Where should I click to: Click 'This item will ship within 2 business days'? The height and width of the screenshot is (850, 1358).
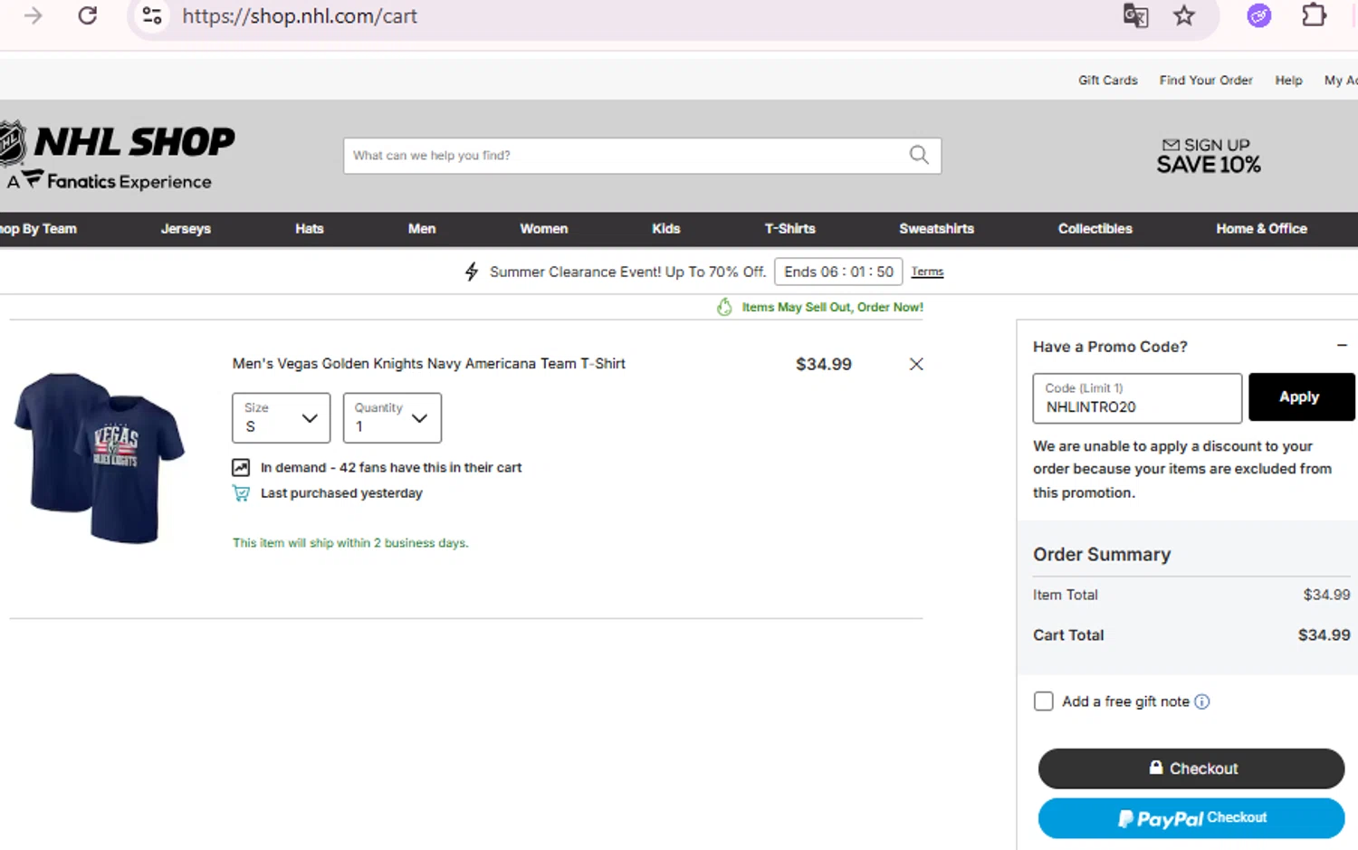[x=350, y=543]
